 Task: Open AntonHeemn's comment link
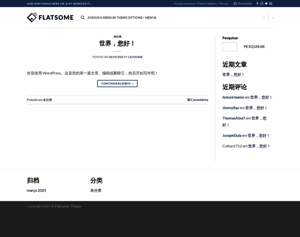pyautogui.click(x=233, y=97)
